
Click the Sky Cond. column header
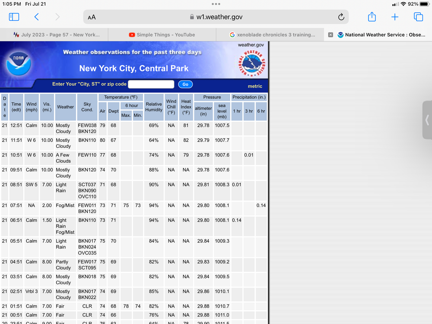click(x=87, y=107)
